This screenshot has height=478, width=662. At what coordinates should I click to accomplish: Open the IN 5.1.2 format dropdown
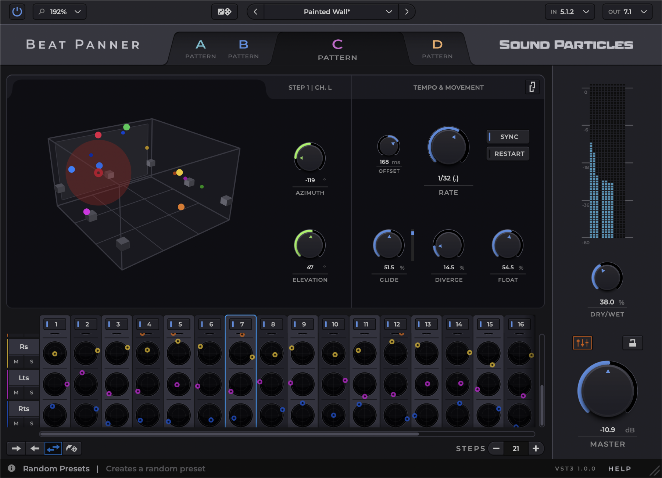pos(569,12)
